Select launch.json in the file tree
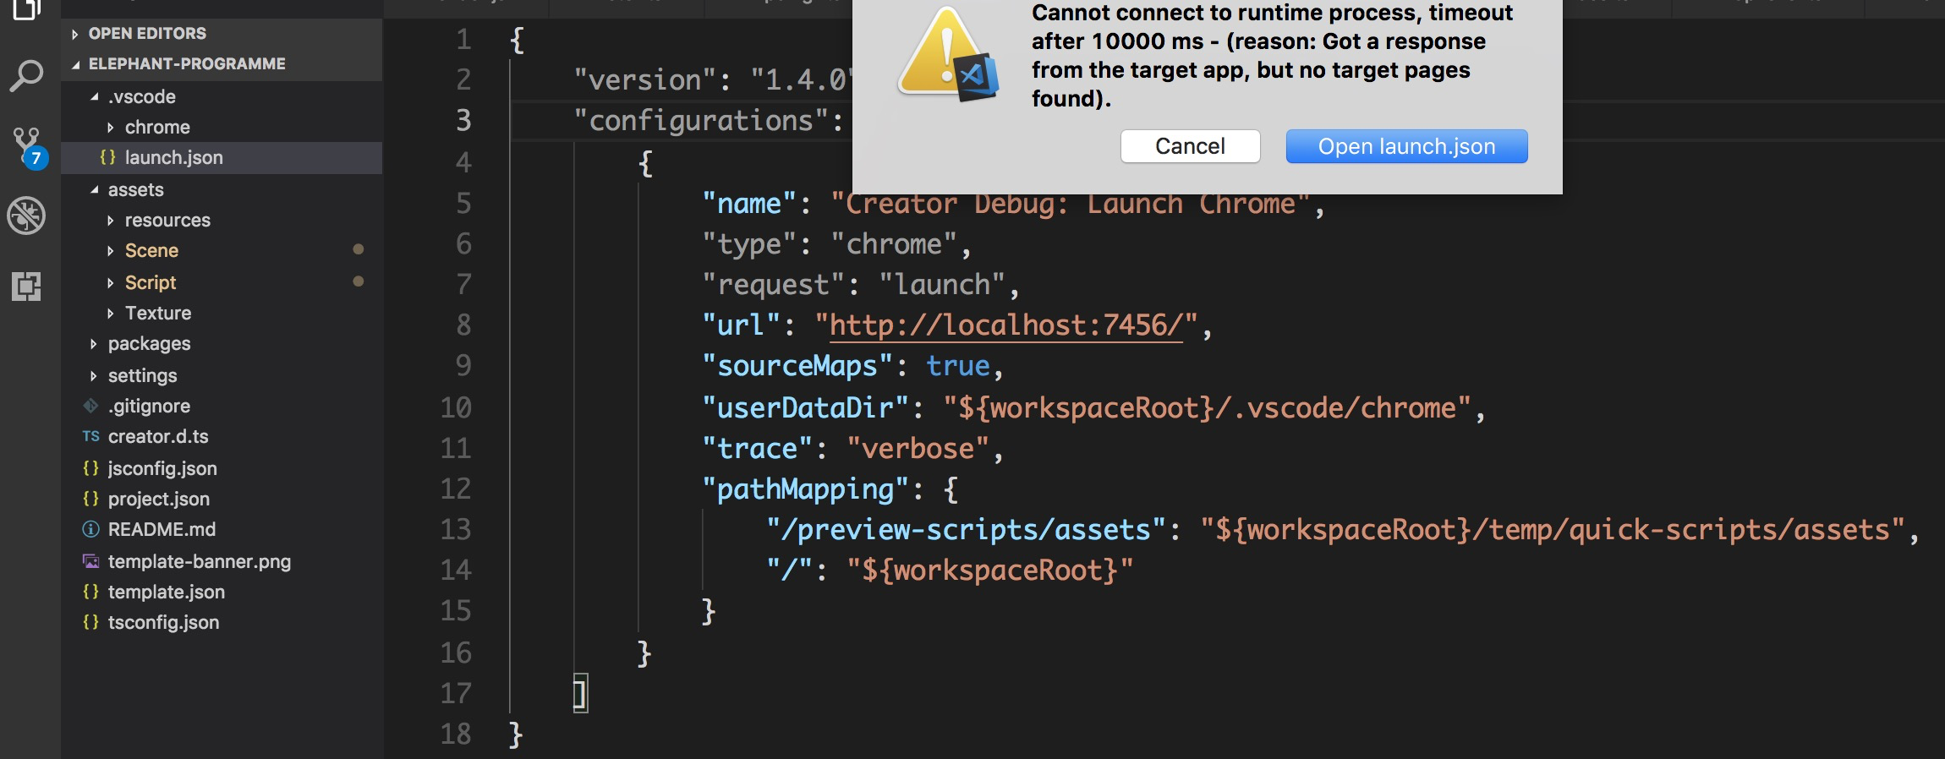This screenshot has height=759, width=1945. coord(173,157)
